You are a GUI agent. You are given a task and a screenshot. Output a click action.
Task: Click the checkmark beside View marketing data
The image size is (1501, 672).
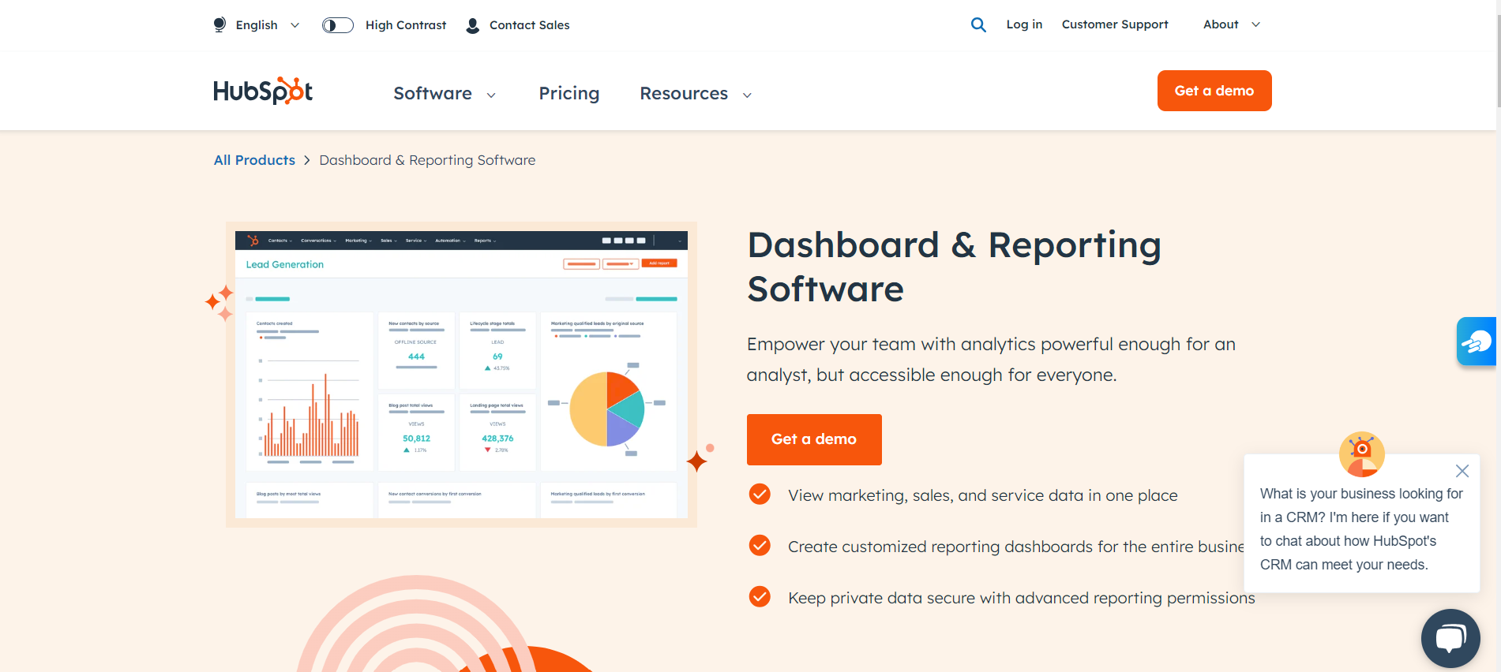(x=760, y=495)
